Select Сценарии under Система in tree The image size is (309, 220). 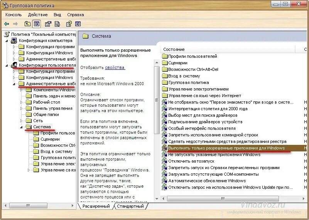50,139
